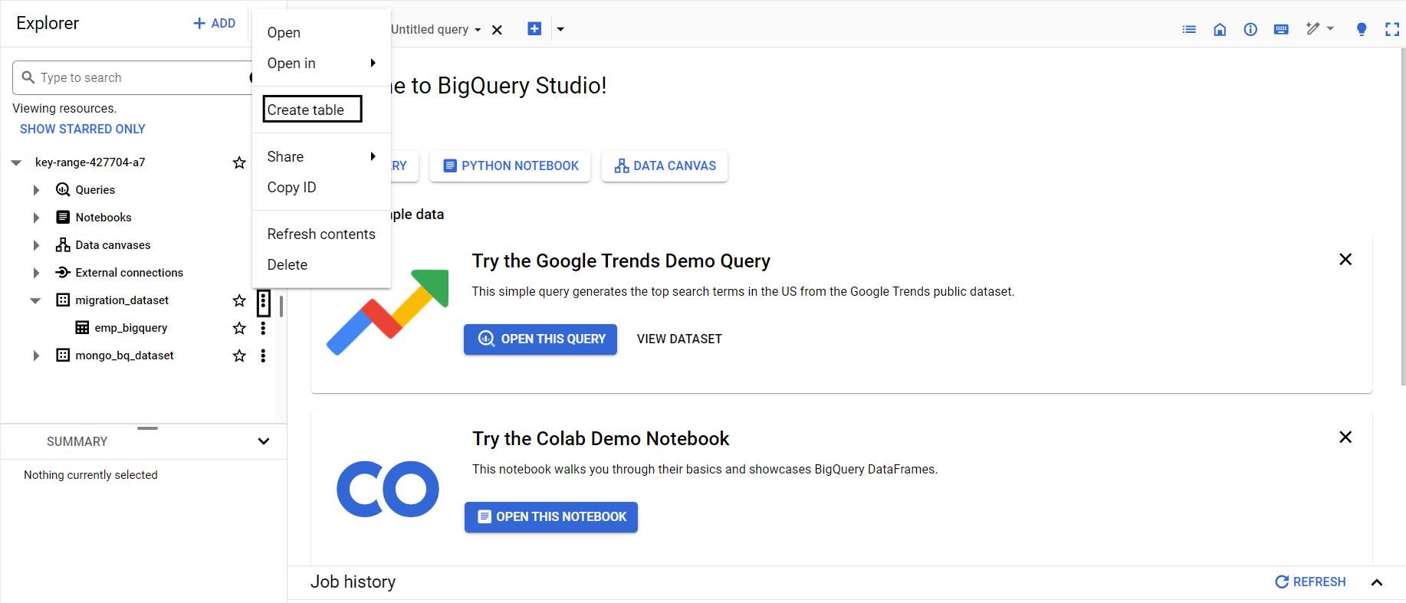Collapse the key-range-427704-a7 project
Viewport: 1406px width, 603px height.
(x=16, y=162)
